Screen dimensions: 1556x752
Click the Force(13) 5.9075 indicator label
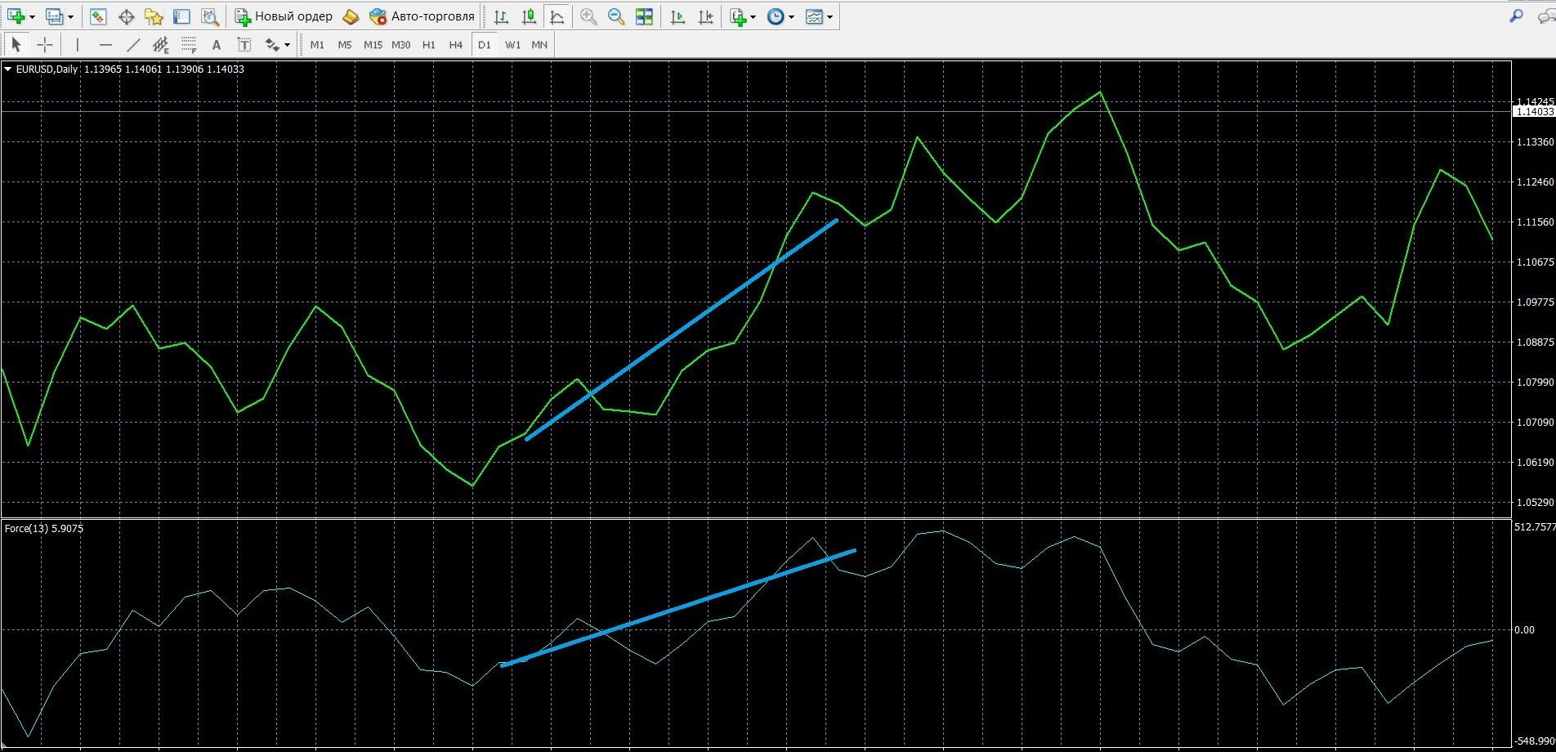(x=44, y=529)
